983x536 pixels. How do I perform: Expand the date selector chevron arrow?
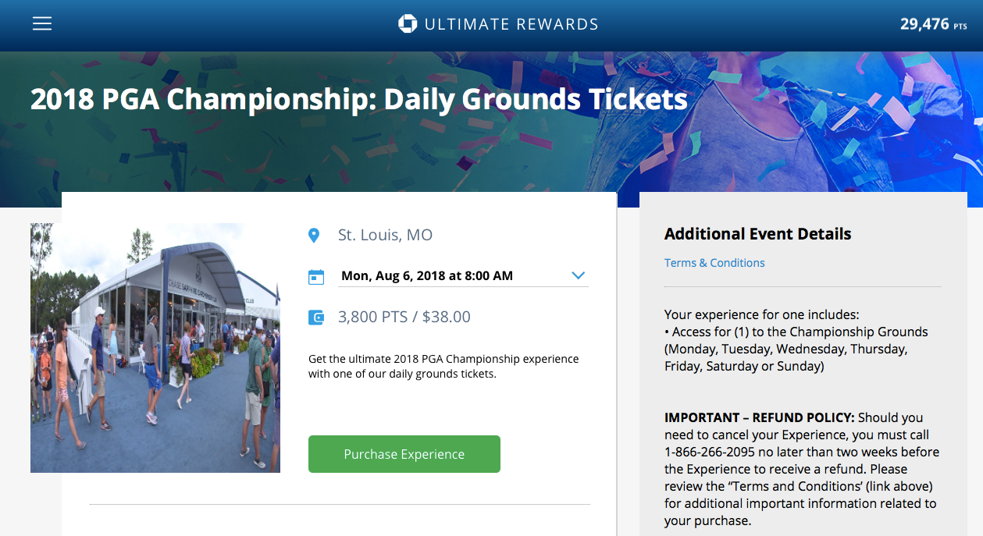[578, 275]
